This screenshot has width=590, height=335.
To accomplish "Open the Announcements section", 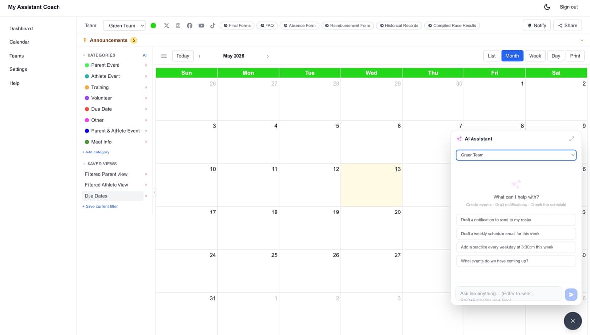I will point(109,40).
